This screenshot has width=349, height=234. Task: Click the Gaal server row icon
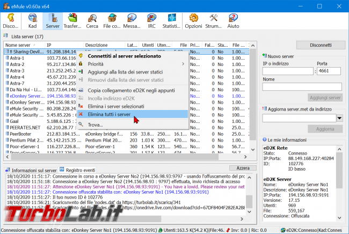click(8, 121)
